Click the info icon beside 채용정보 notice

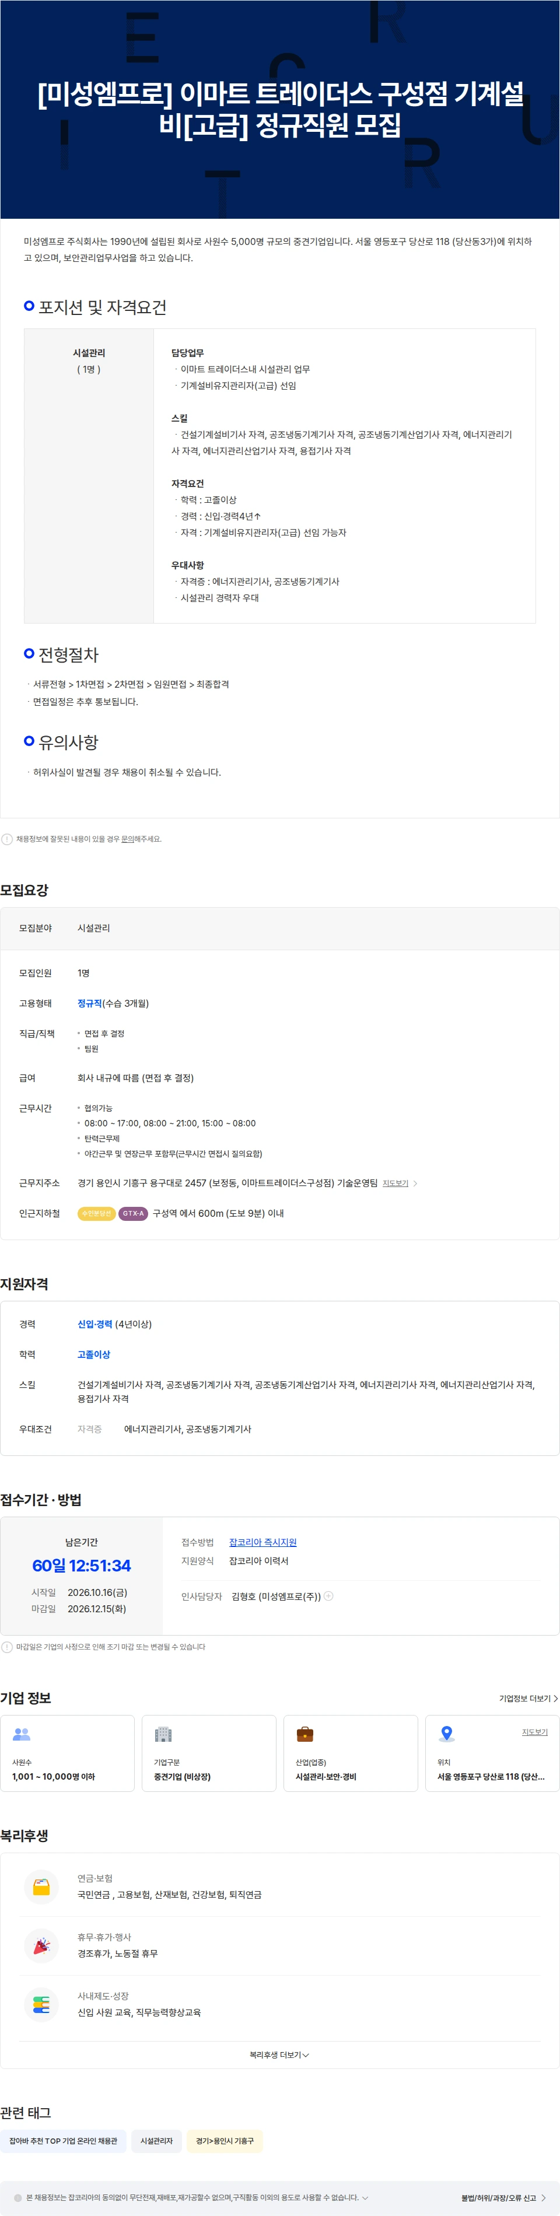tap(7, 839)
